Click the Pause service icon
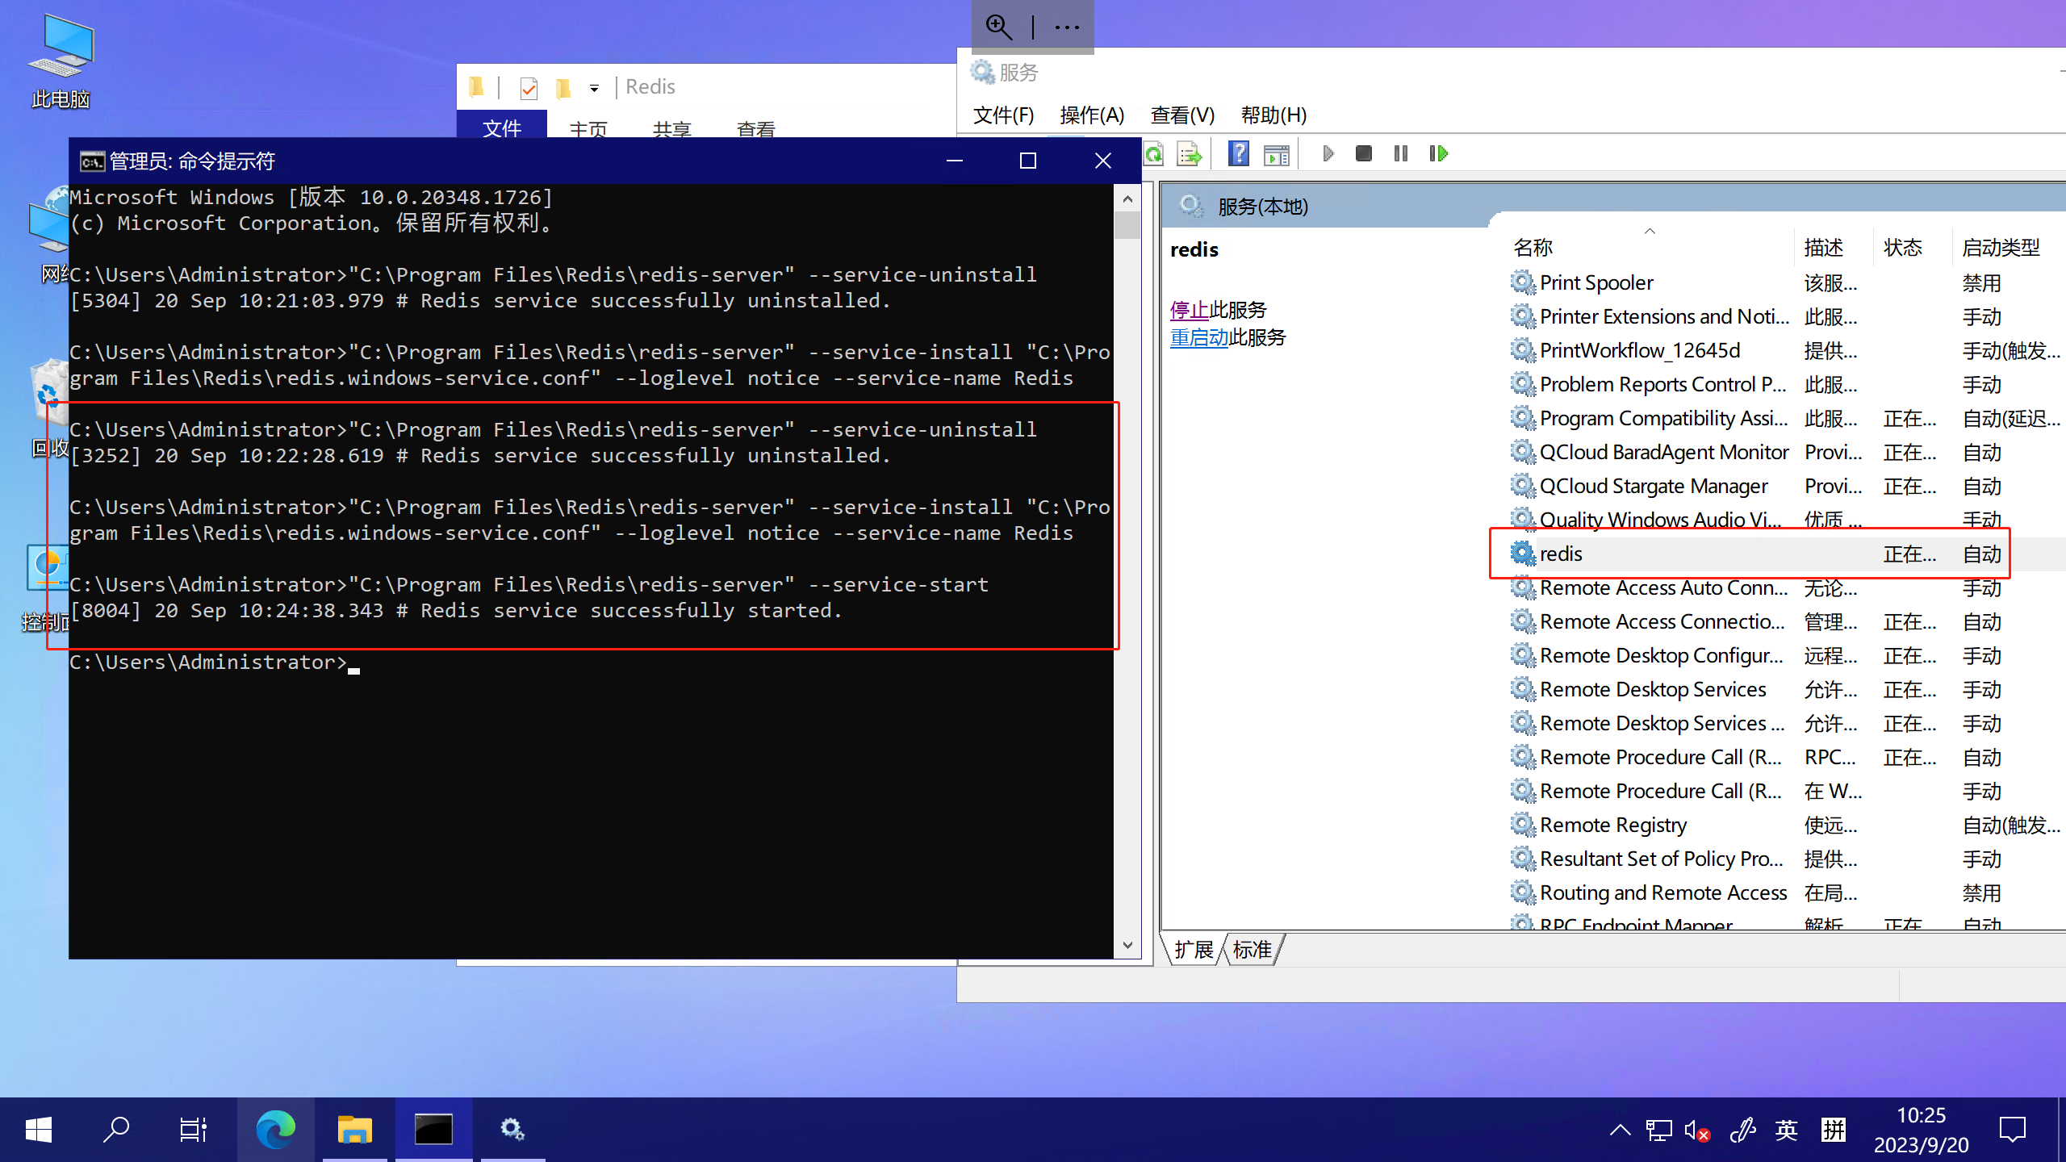Image resolution: width=2066 pixels, height=1162 pixels. pyautogui.click(x=1401, y=153)
